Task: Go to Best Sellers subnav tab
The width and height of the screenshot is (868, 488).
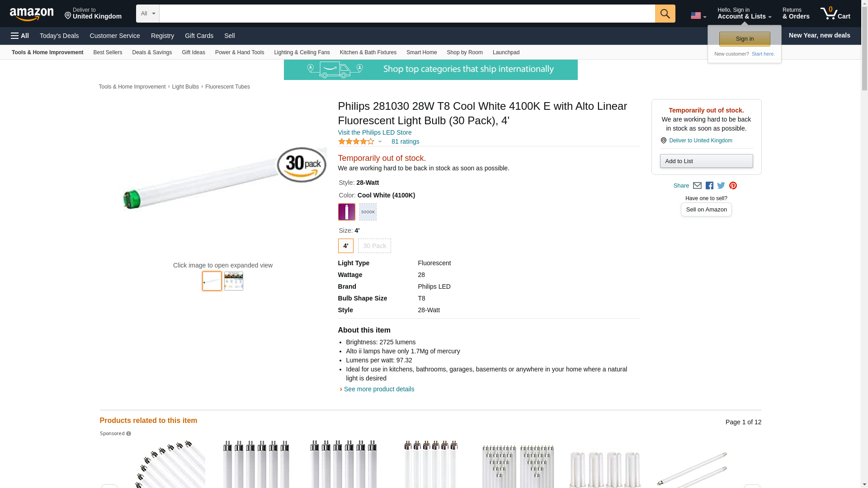Action: click(x=108, y=52)
